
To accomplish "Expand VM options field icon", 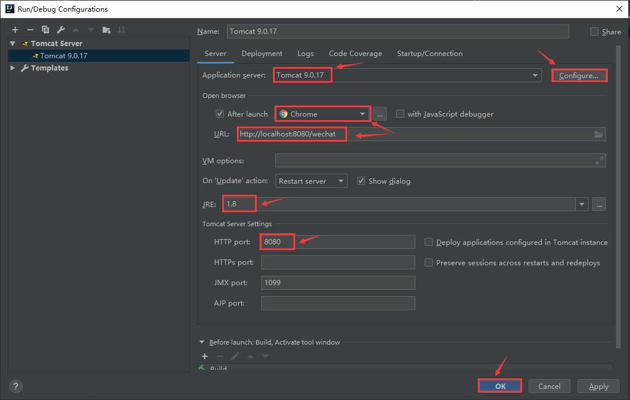I will click(599, 161).
